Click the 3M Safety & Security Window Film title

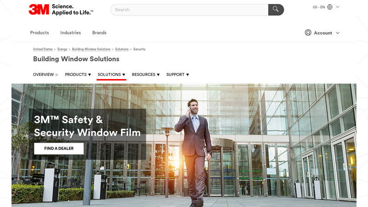tap(87, 126)
